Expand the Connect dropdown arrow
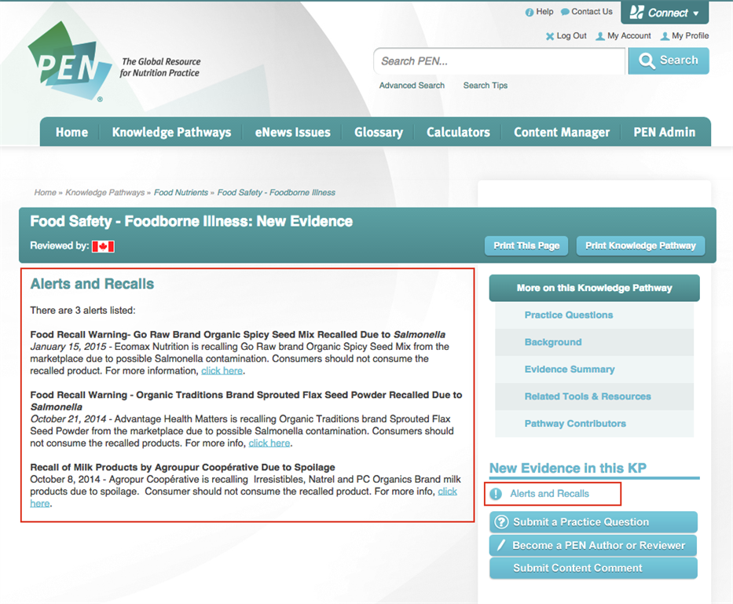The height and width of the screenshot is (604, 733). pyautogui.click(x=696, y=13)
